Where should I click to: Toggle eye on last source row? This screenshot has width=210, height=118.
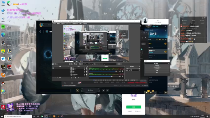[x=85, y=76]
